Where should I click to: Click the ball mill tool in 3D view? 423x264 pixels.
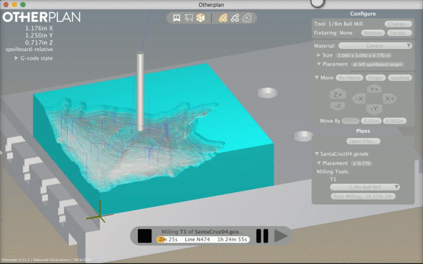140,91
